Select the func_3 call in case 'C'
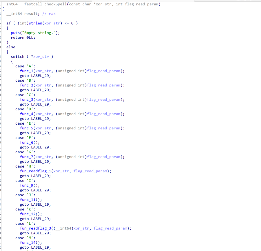The width and height of the screenshot is (261, 251). pos(27,100)
